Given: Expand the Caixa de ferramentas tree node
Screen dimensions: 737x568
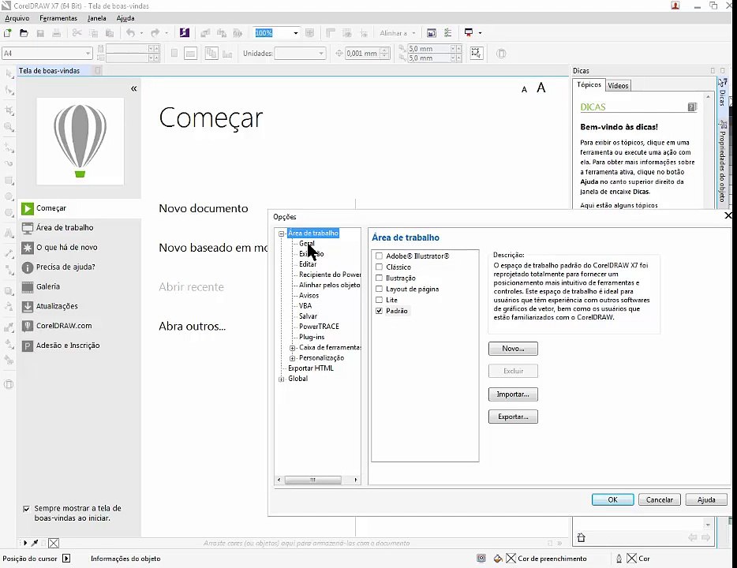Looking at the screenshot, I should click(293, 348).
